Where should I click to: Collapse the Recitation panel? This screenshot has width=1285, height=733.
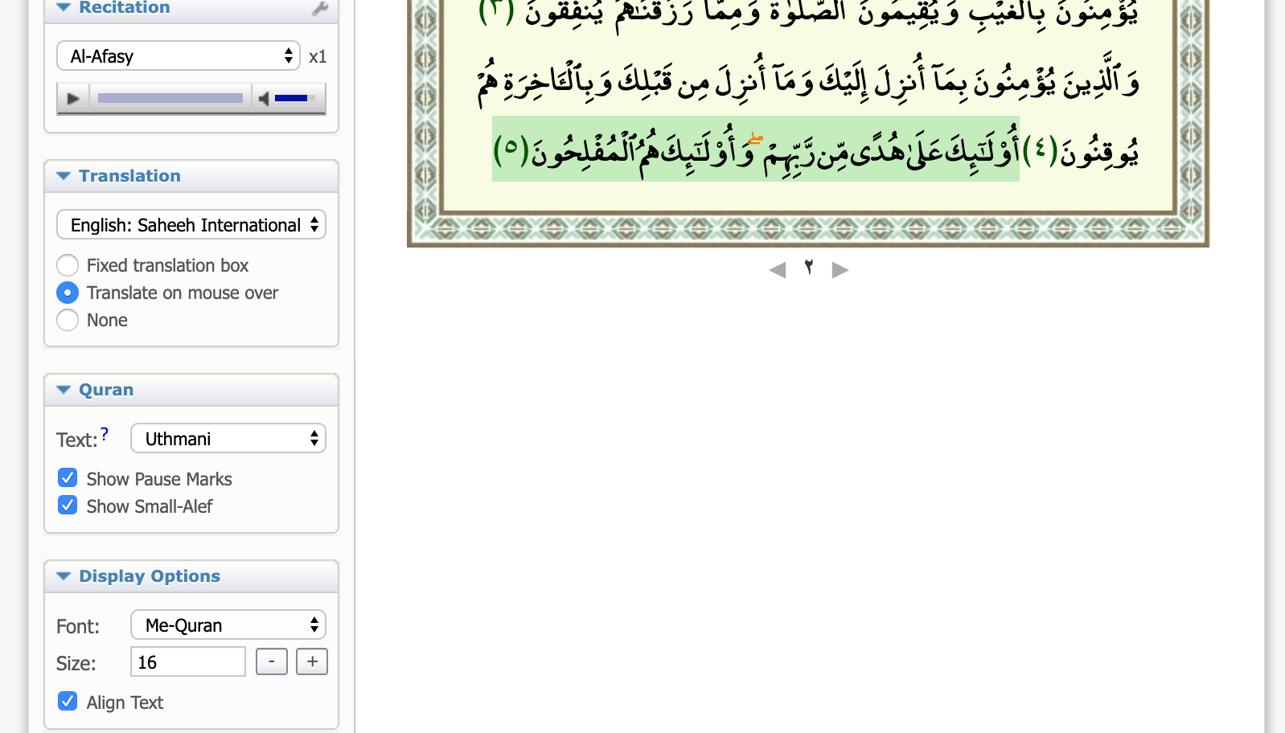click(64, 7)
